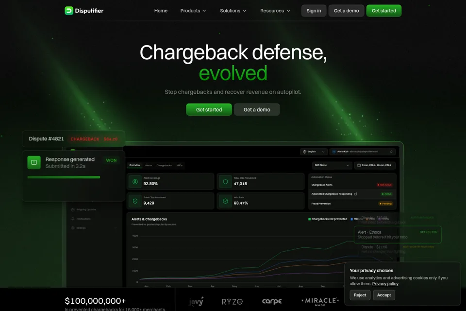Click the Chargeback Alerts row label
Viewport: 466px width, 311px height.
[x=322, y=185]
